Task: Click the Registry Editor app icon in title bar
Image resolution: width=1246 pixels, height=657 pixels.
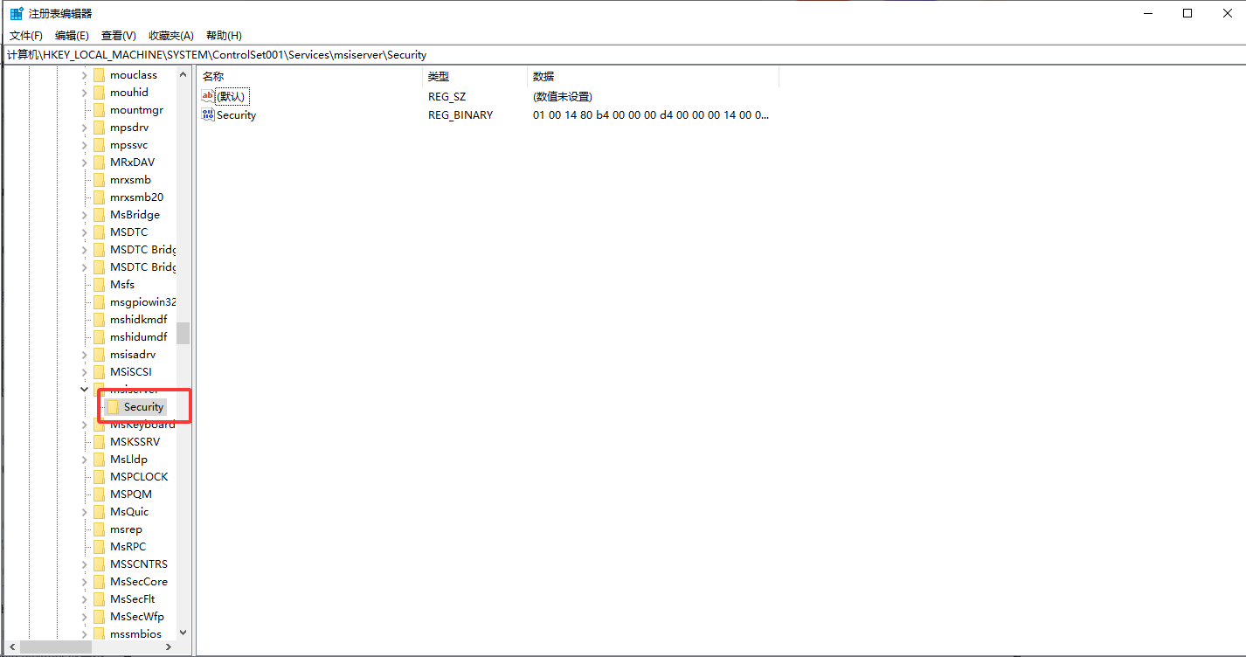Action: tap(17, 13)
